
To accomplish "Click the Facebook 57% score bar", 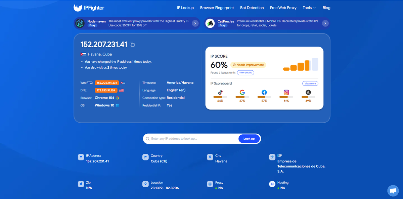I will 264,97.
